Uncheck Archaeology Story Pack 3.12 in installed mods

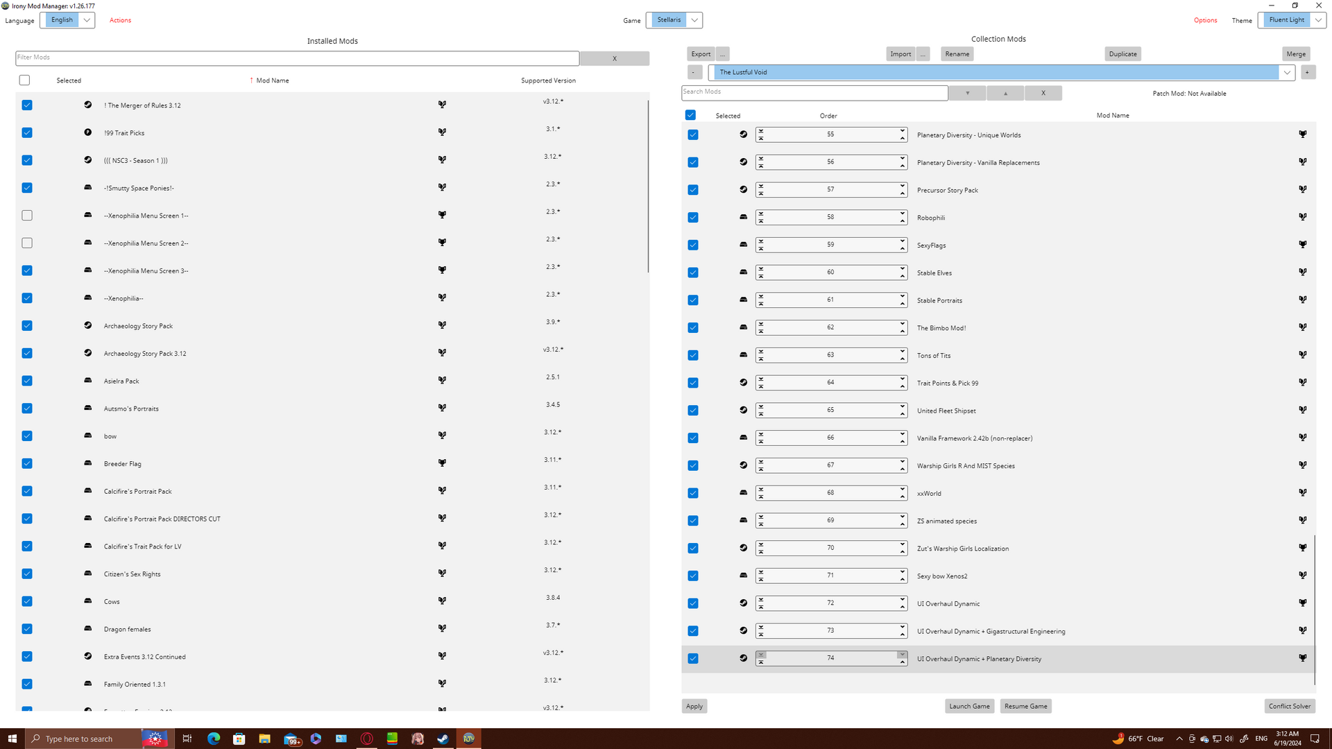click(x=27, y=353)
